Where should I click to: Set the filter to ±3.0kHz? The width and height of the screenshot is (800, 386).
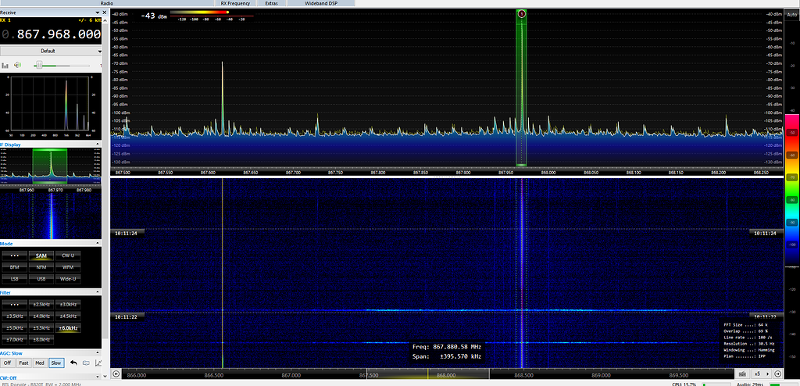click(68, 304)
